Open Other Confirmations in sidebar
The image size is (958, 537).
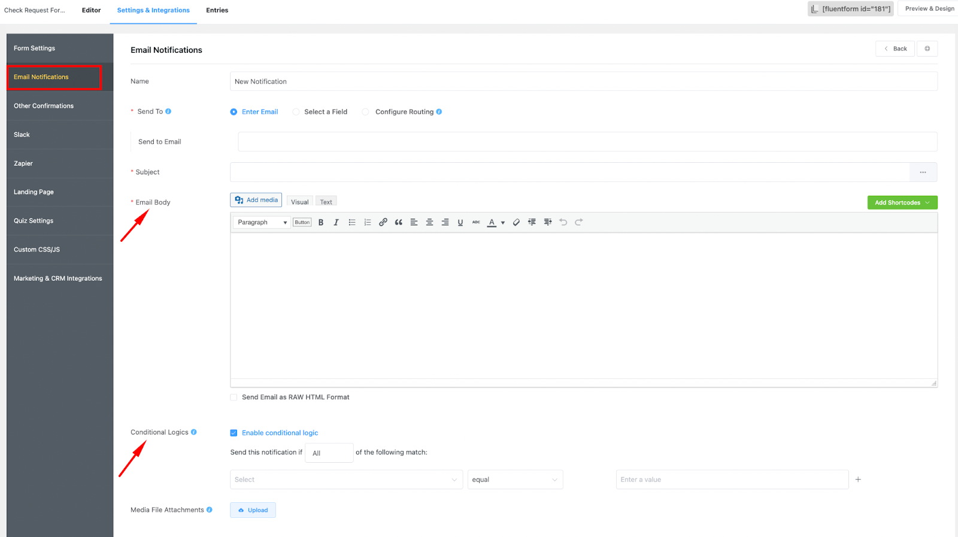(60, 106)
